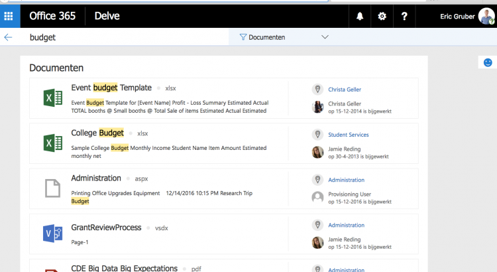Open the Office 365 app launcher grid
Image resolution: width=497 pixels, height=272 pixels.
point(9,16)
